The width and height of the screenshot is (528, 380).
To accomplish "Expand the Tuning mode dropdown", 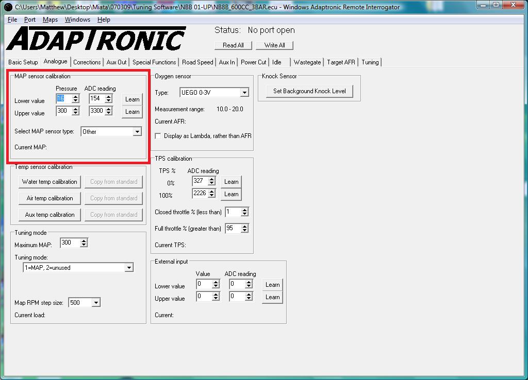I will point(129,268).
